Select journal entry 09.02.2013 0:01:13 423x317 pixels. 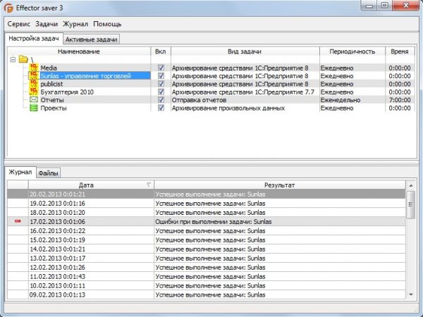click(207, 294)
